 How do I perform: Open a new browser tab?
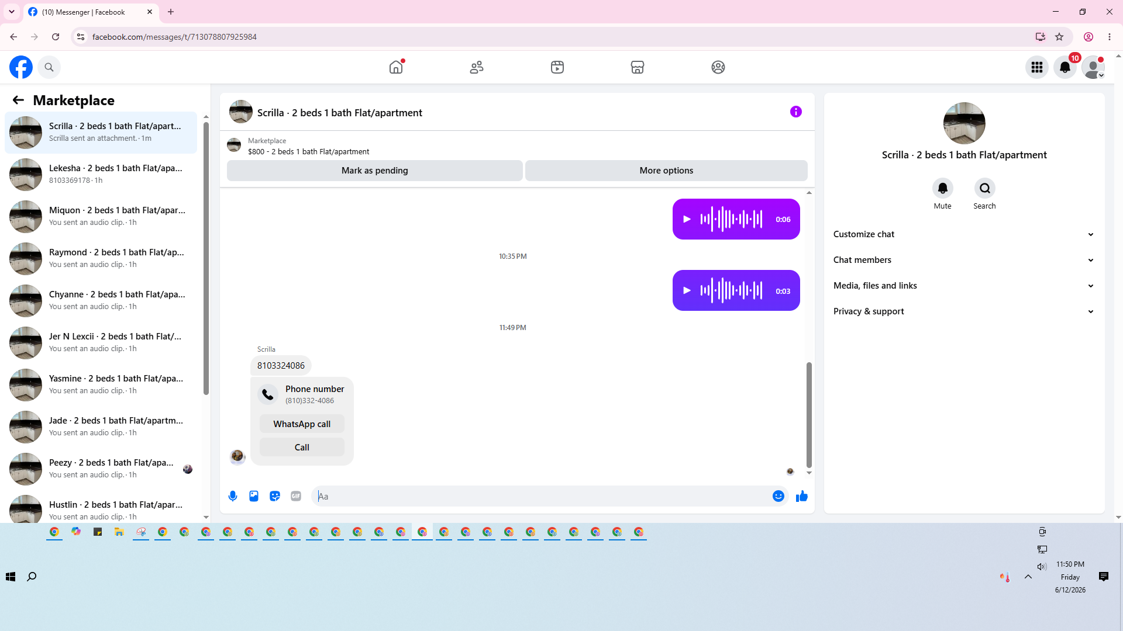(171, 12)
